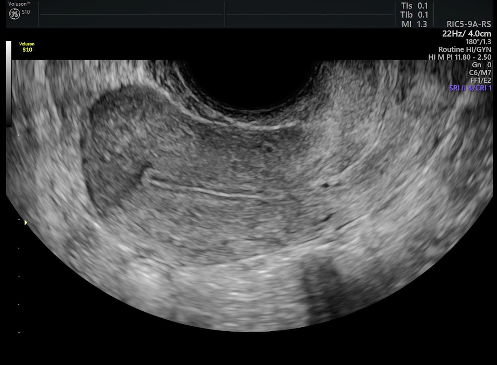Click the HI M PI 11.80 - 2.50 line

click(x=459, y=57)
